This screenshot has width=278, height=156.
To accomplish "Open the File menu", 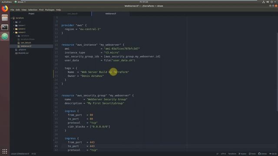I will pyautogui.click(x=12, y=10).
